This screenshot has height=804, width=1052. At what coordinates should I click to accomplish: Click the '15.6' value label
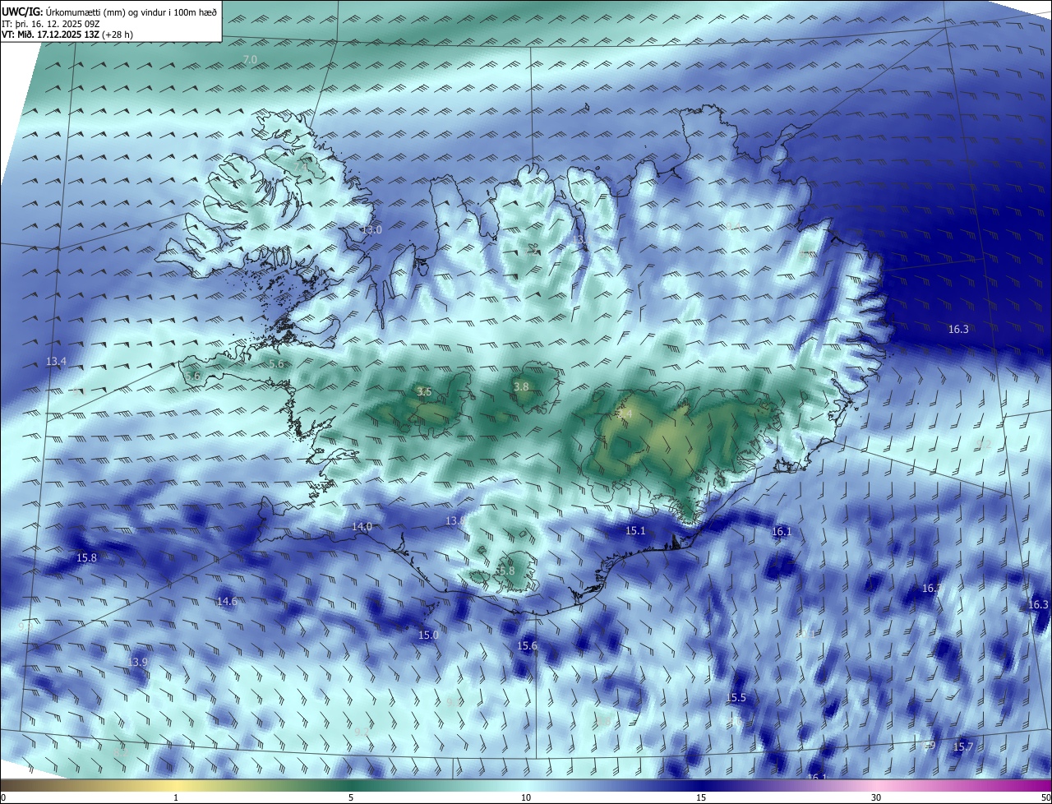(527, 646)
